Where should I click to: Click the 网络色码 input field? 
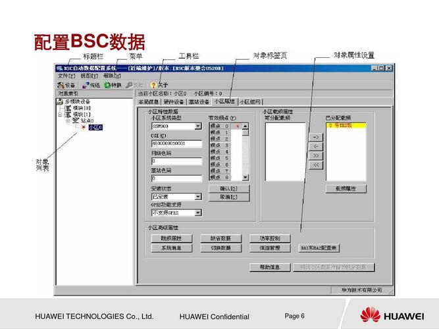point(176,161)
